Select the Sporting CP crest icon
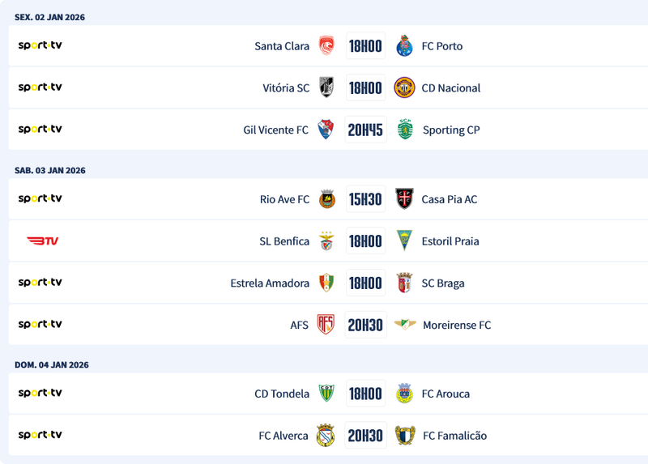The width and height of the screenshot is (648, 464). [405, 130]
